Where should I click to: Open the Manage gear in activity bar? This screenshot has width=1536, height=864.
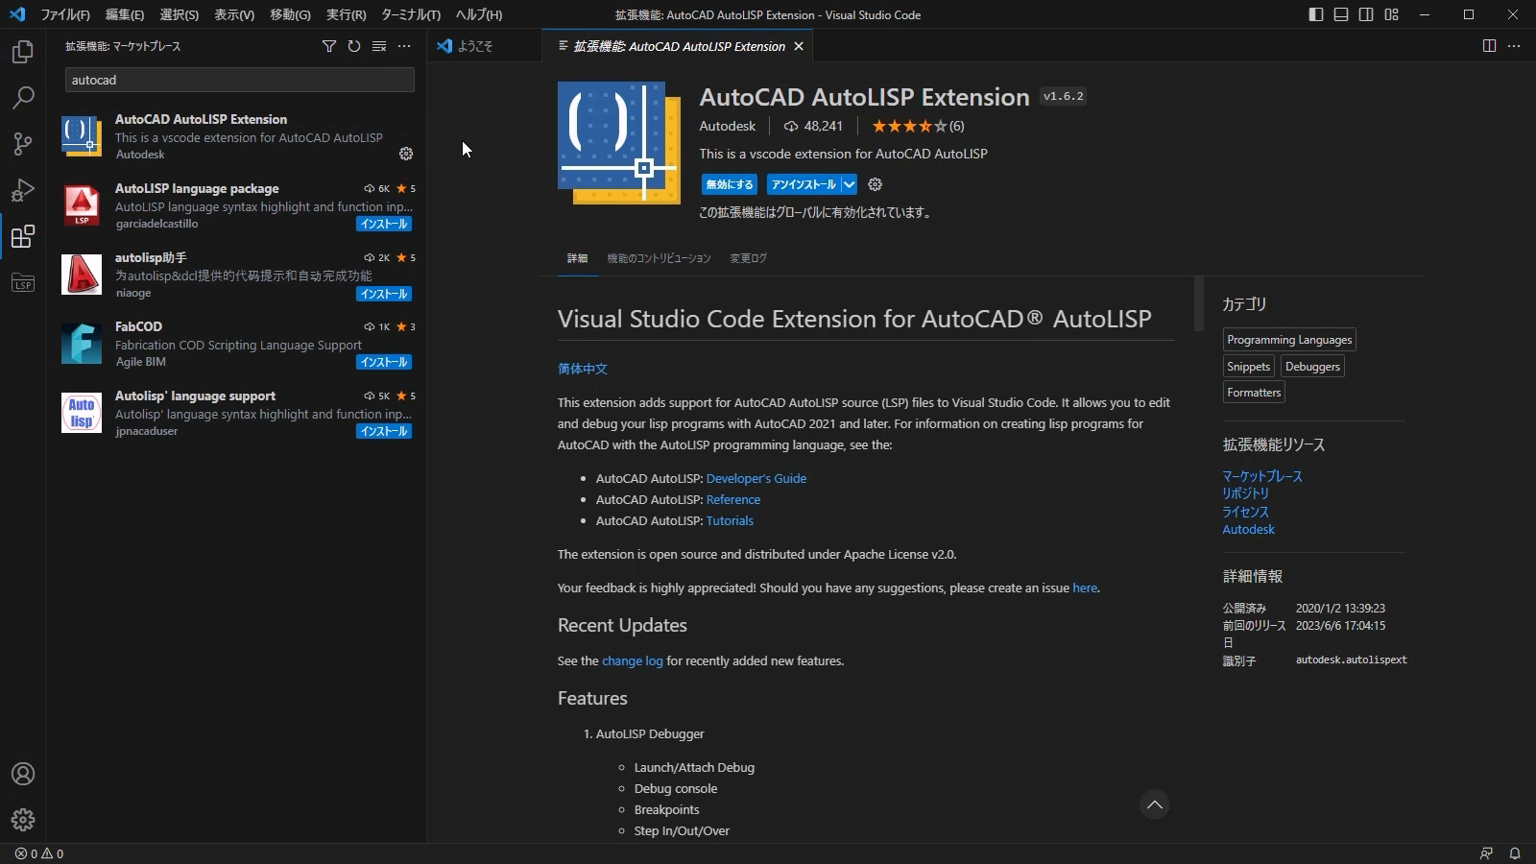[23, 820]
